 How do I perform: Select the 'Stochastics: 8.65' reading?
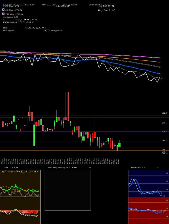pyautogui.click(x=10, y=17)
